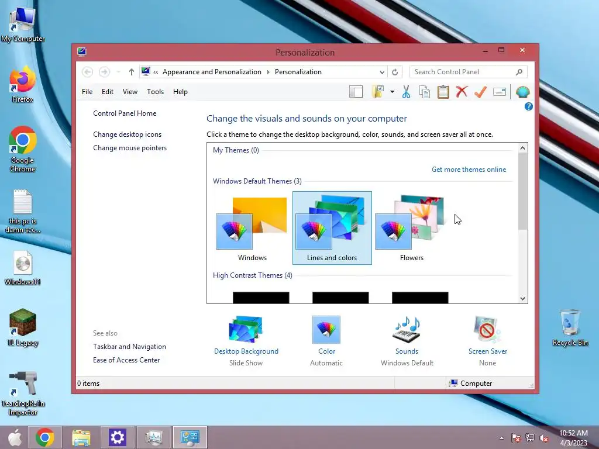Select the Recycle Bin desktop icon
599x449 pixels.
570,328
